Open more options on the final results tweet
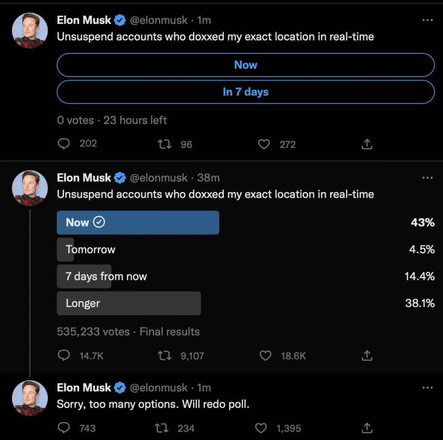The image size is (443, 440). tap(428, 177)
